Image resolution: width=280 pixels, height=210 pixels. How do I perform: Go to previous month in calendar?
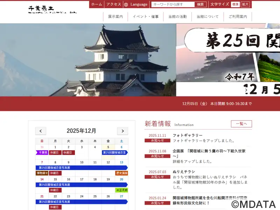click(41, 131)
